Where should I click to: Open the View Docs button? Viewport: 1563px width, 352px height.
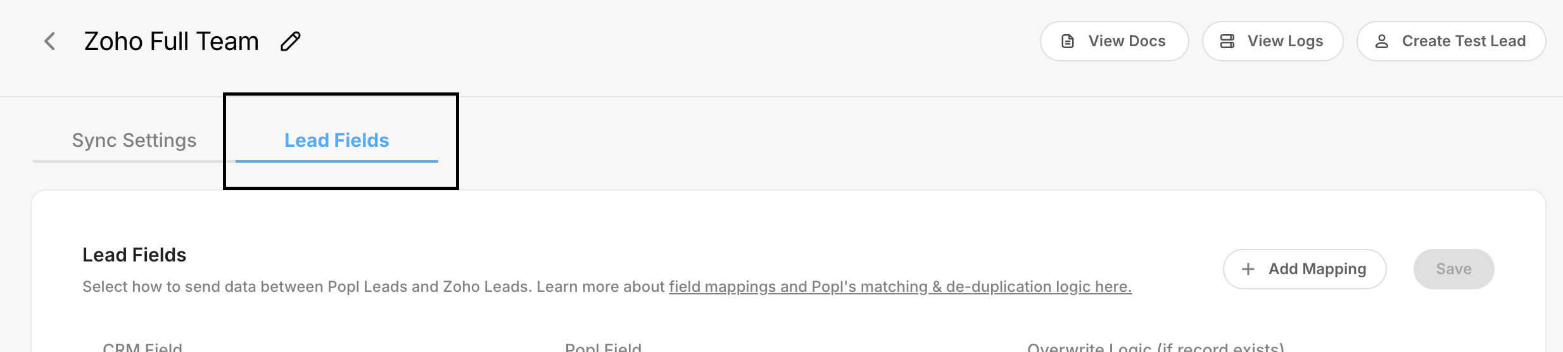[1114, 41]
